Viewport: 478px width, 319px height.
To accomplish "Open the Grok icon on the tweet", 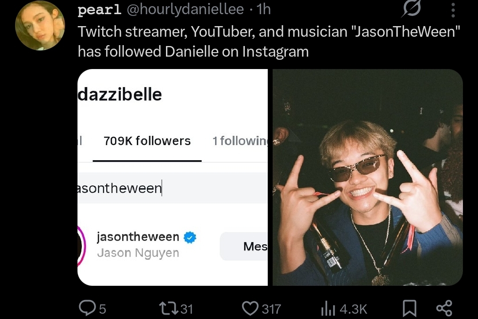I will [x=411, y=8].
